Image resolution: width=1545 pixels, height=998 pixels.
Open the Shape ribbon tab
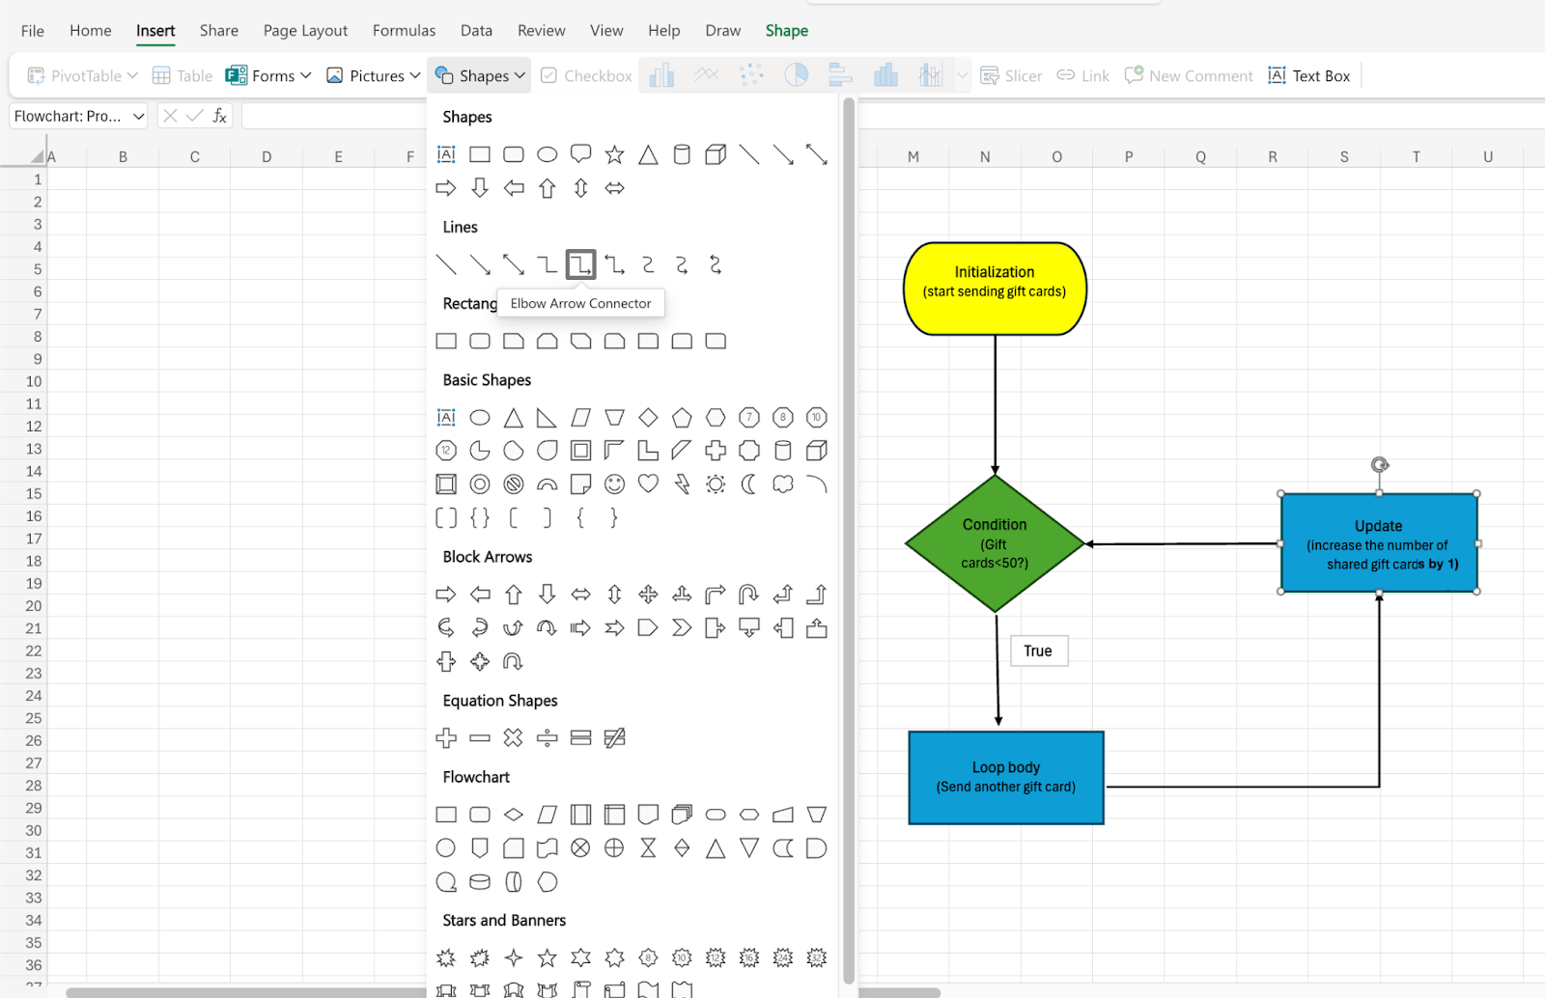coord(786,31)
